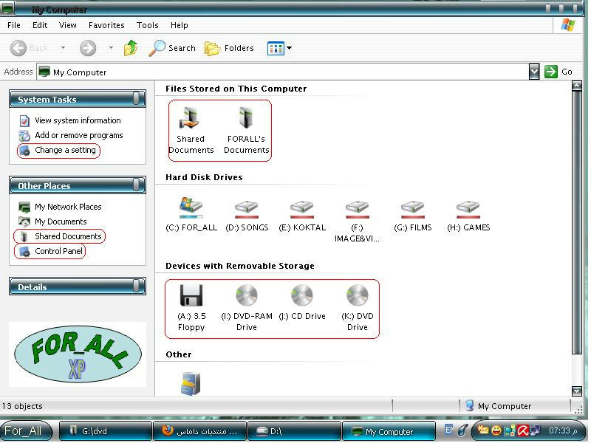This screenshot has height=443, width=591.
Task: Click the scroll down arrow
Action: pos(577,391)
